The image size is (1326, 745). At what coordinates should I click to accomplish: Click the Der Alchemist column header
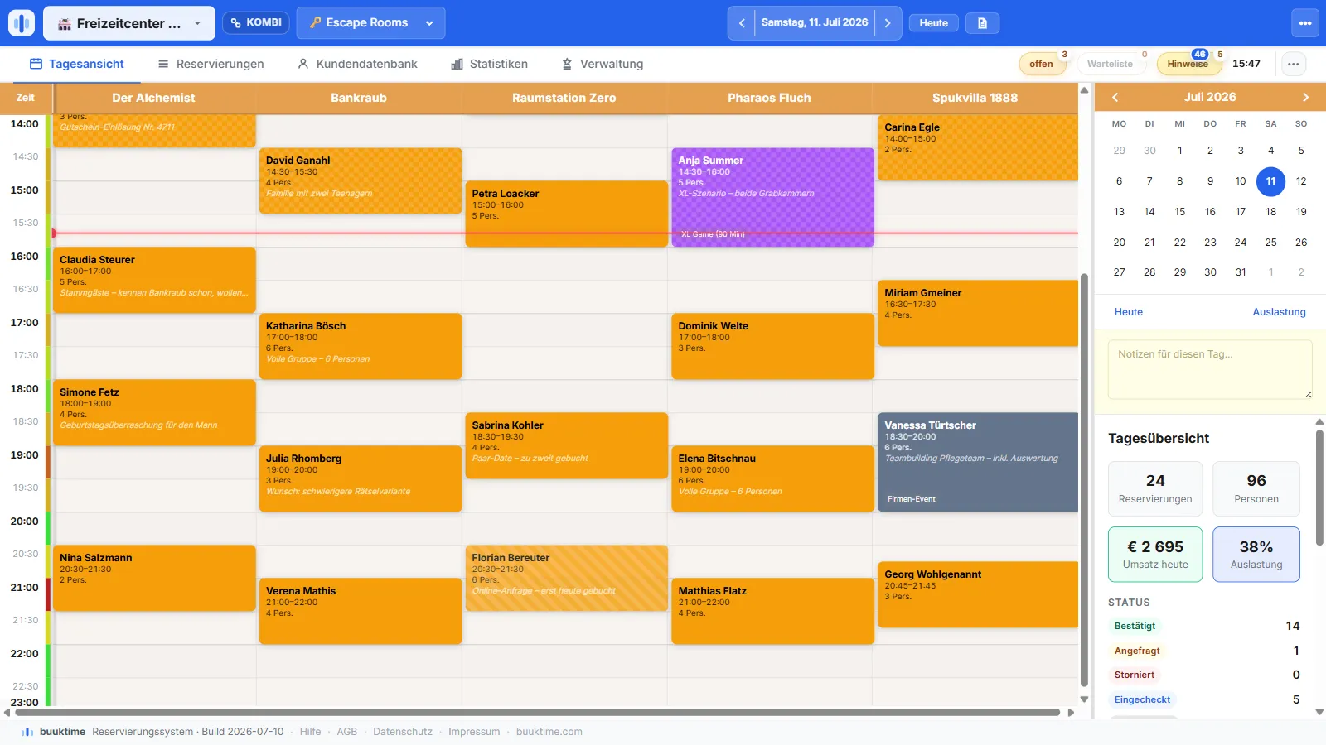tap(153, 98)
